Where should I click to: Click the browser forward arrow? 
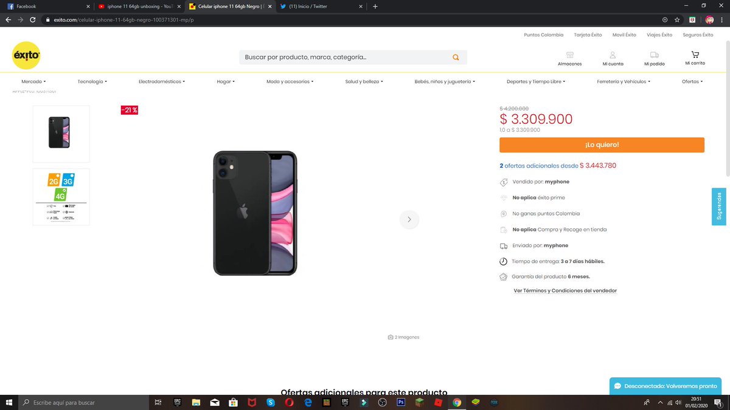pos(20,19)
